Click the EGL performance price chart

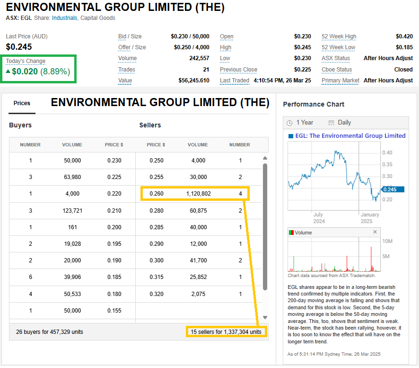[x=334, y=176]
